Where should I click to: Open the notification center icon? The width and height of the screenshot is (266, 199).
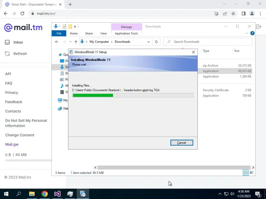(258, 194)
